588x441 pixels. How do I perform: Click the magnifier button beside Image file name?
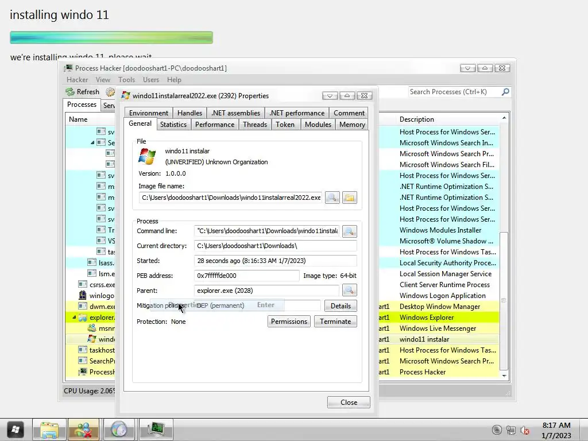[332, 198]
